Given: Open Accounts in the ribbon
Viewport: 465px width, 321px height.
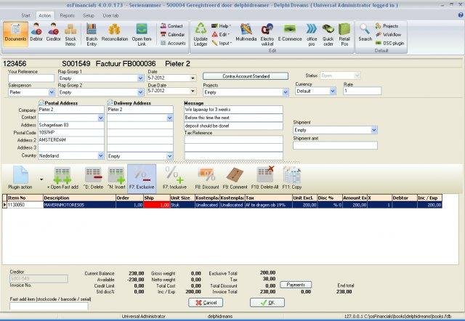Looking at the screenshot, I should pyautogui.click(x=173, y=43).
